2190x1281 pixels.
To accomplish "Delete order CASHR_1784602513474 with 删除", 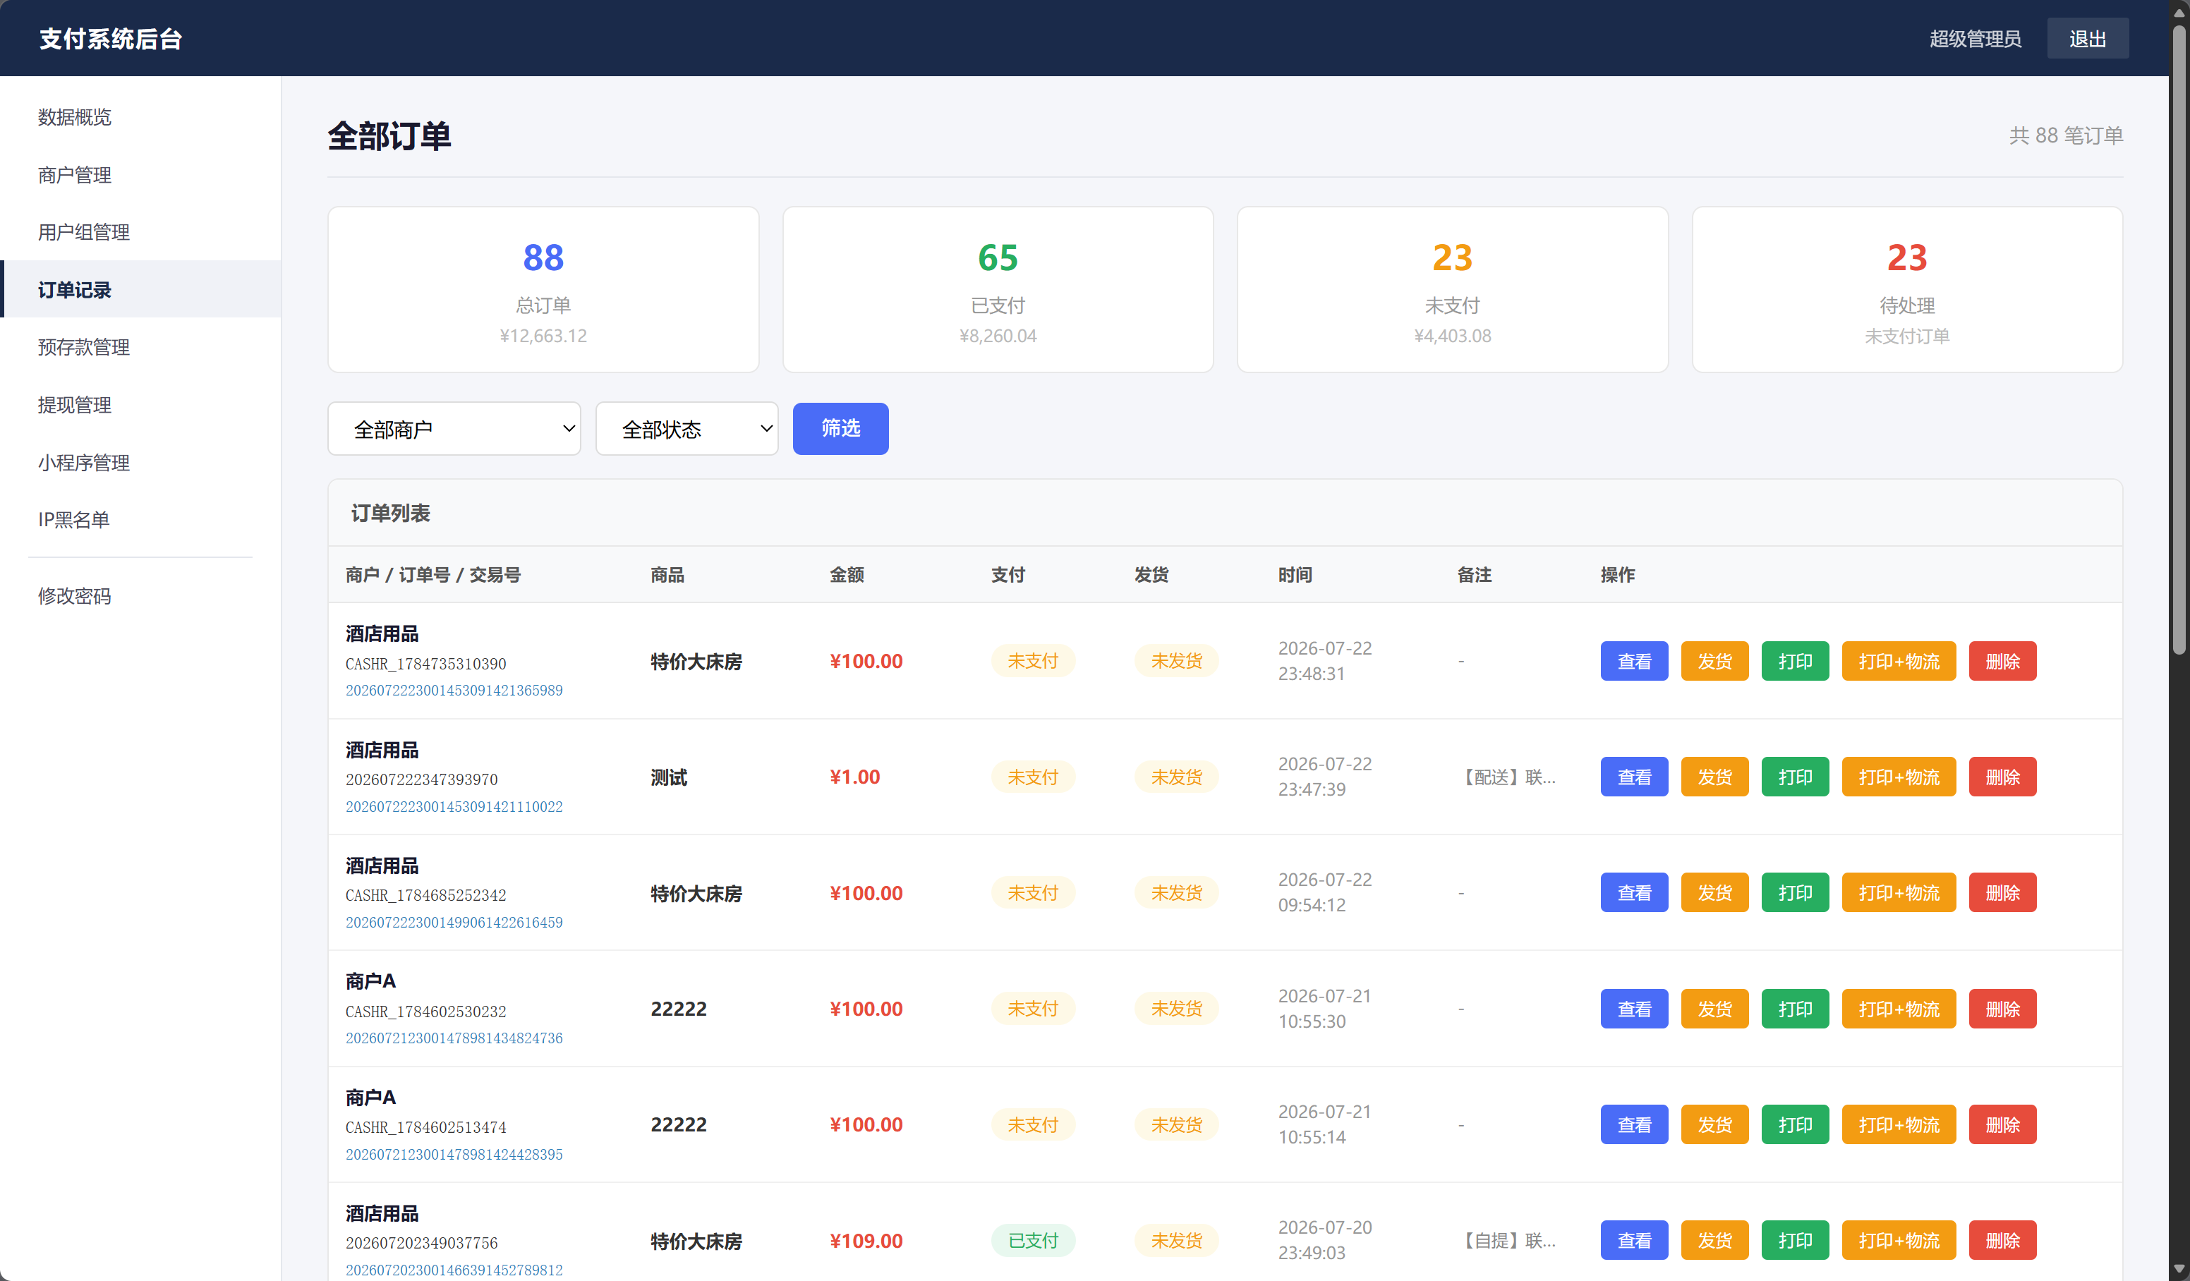I will click(x=2002, y=1124).
